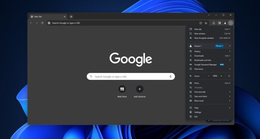
Task: Increase zoom with the plus button
Action: click(x=221, y=76)
